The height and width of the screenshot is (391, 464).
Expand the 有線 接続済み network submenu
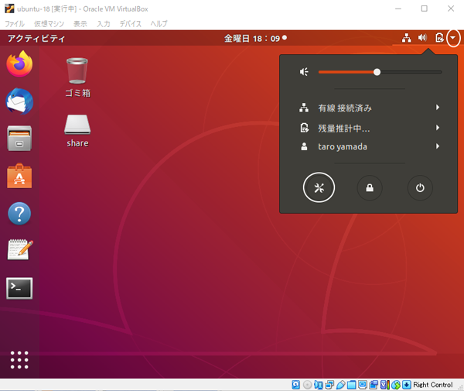click(369, 108)
